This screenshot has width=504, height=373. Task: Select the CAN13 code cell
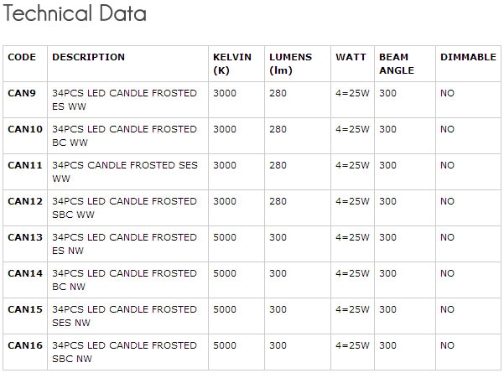[25, 237]
